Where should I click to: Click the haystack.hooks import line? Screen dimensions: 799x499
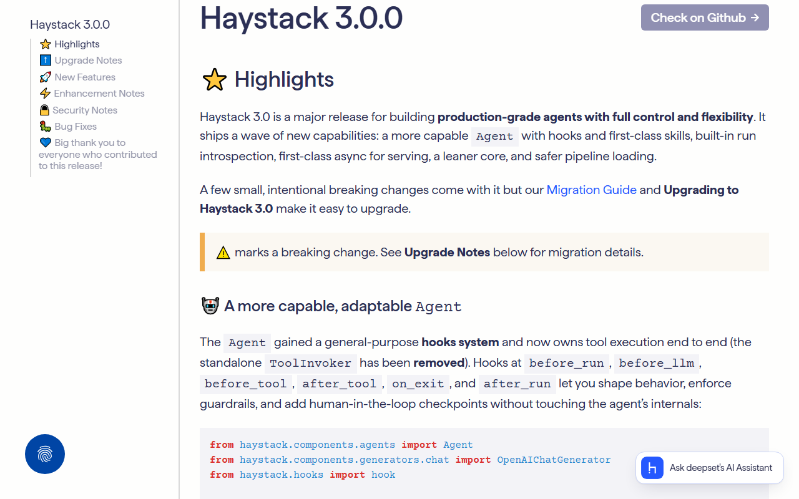tap(303, 475)
